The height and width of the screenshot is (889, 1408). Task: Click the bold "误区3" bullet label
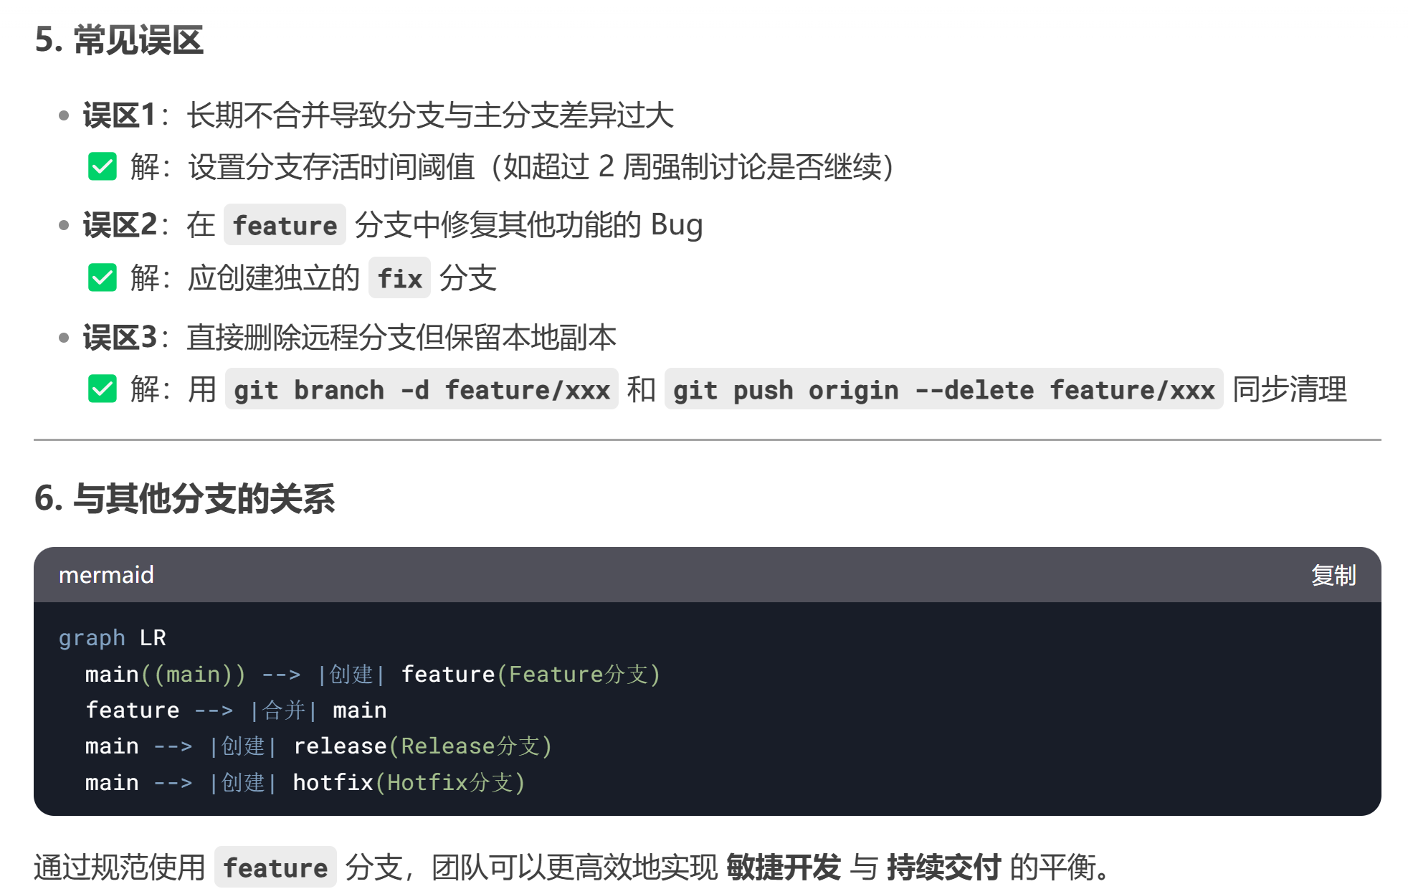[119, 337]
